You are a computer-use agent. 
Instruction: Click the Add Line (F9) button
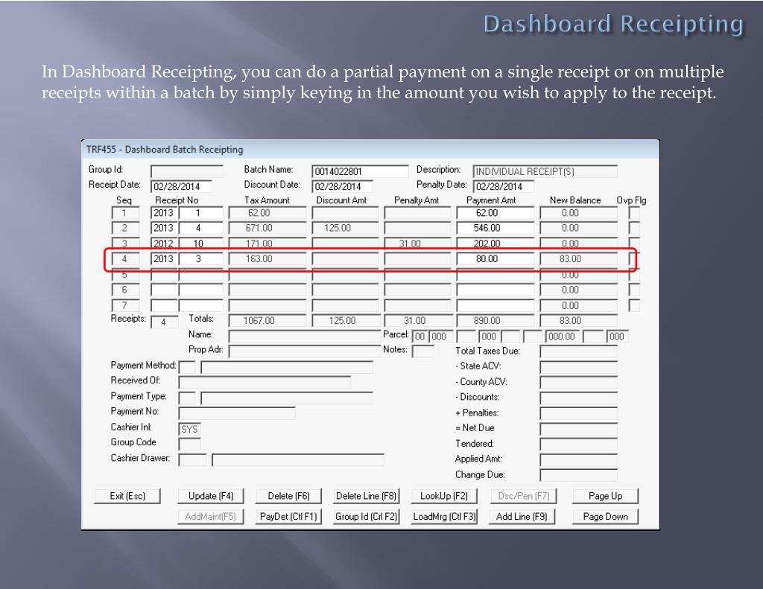(522, 517)
